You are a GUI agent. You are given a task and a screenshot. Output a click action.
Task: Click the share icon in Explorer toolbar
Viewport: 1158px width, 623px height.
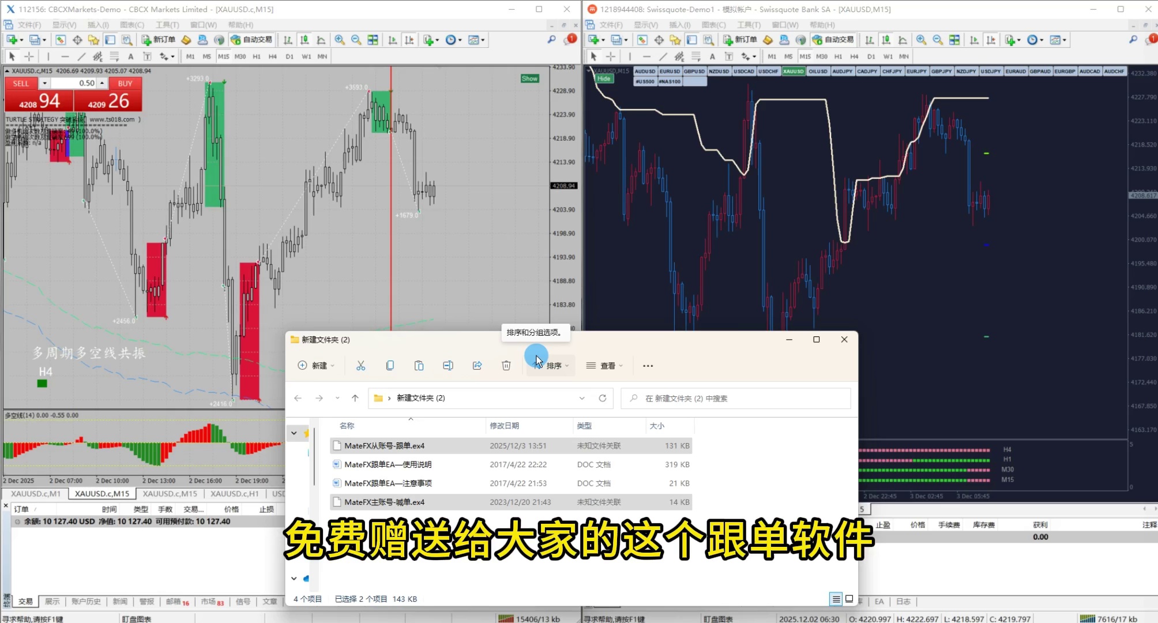coord(477,366)
